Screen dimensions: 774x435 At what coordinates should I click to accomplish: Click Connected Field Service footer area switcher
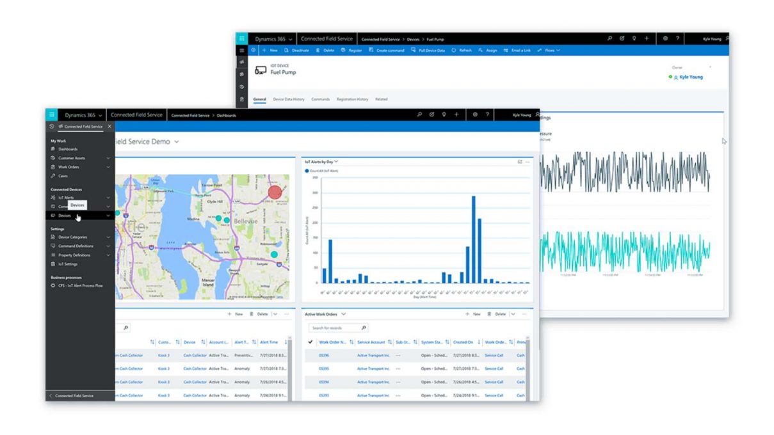(x=80, y=395)
